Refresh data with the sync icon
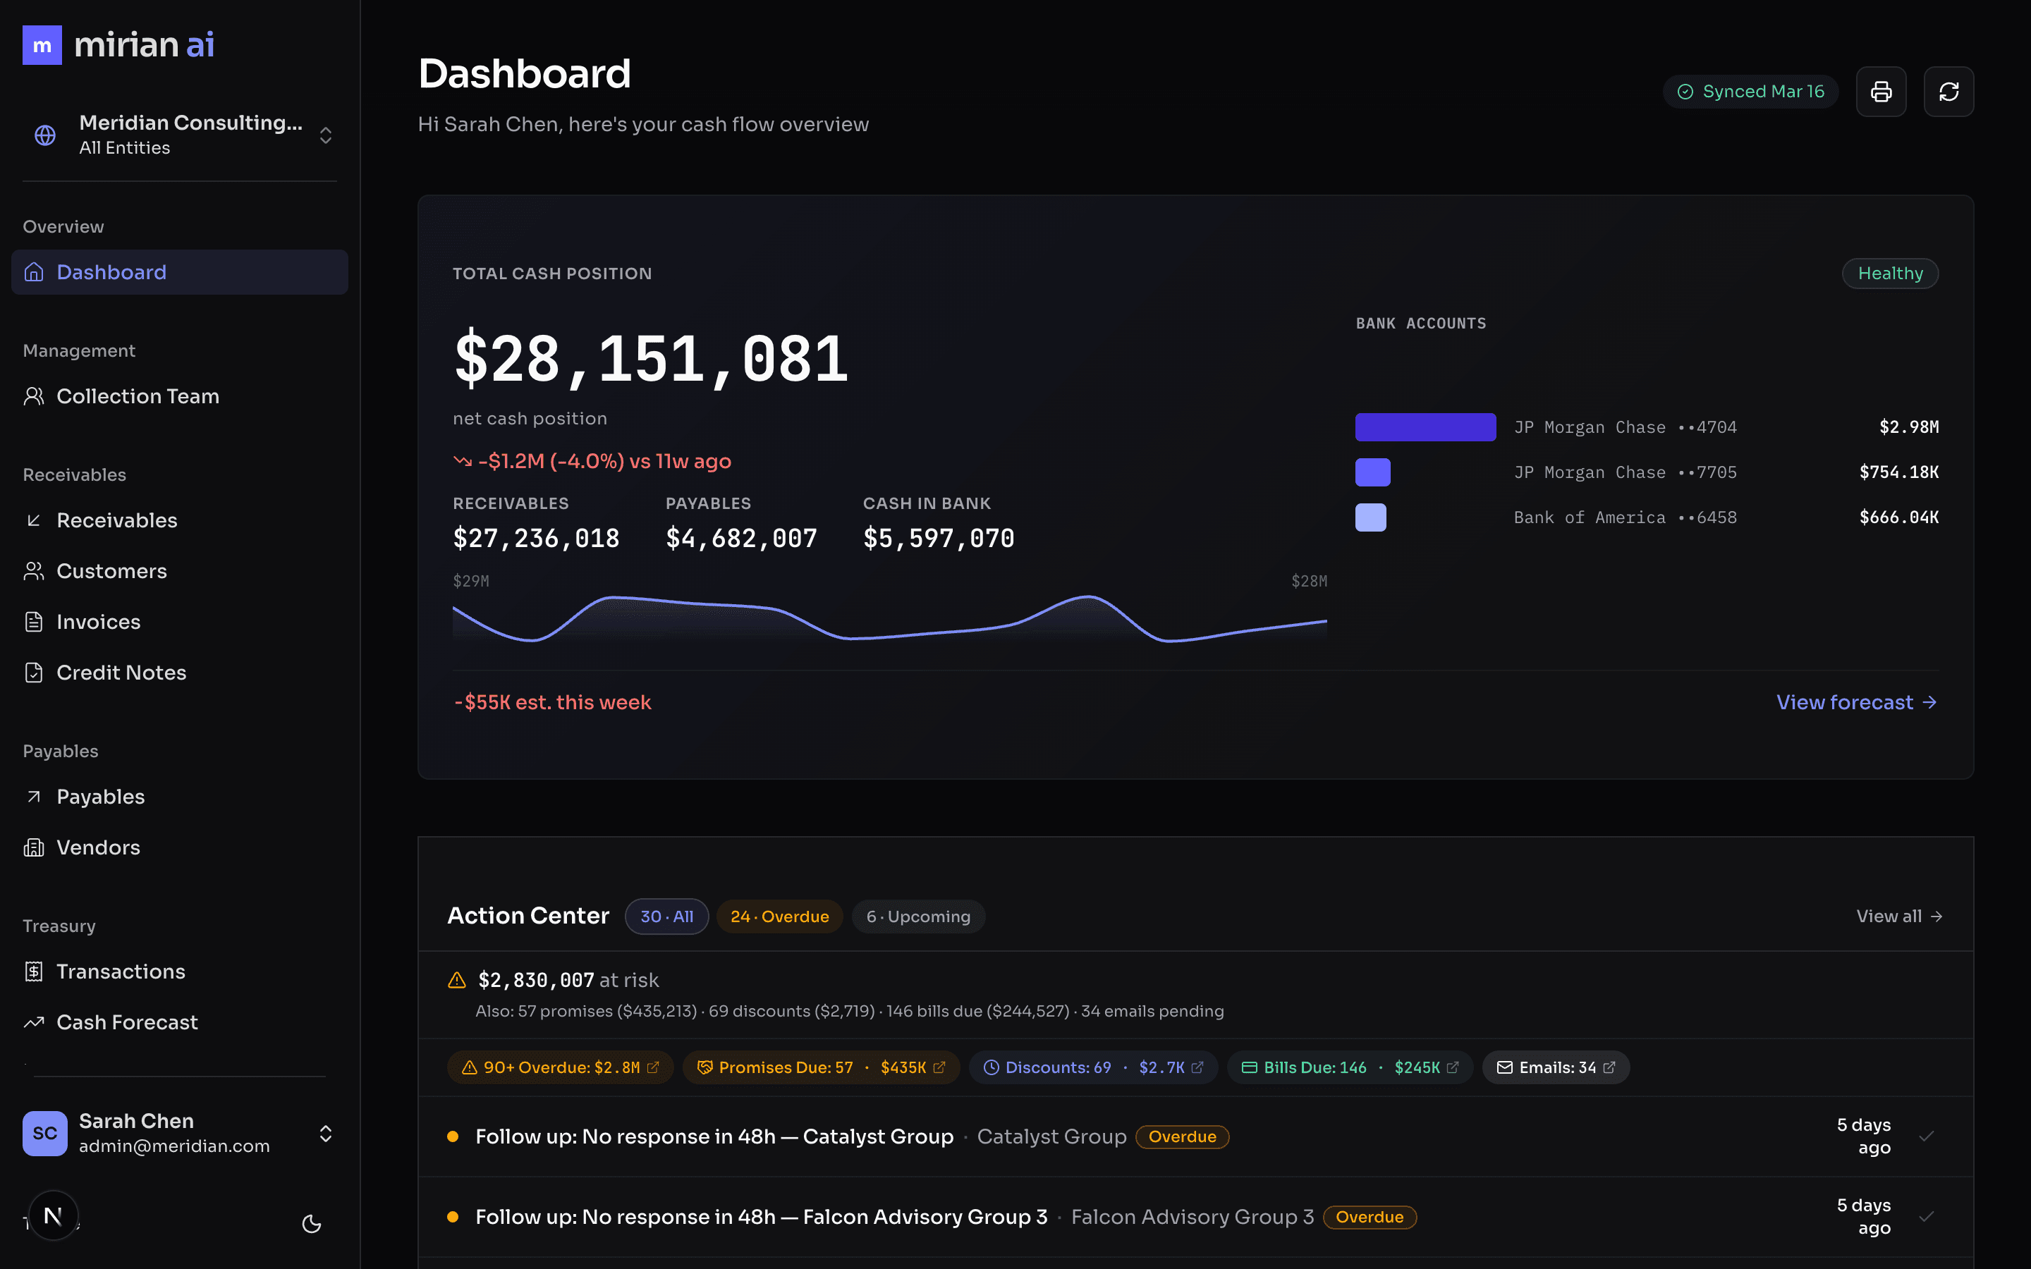Viewport: 2031px width, 1269px height. tap(1948, 91)
